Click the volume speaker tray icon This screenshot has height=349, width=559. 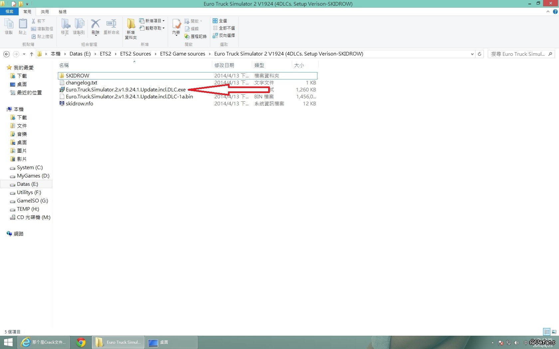coord(516,342)
